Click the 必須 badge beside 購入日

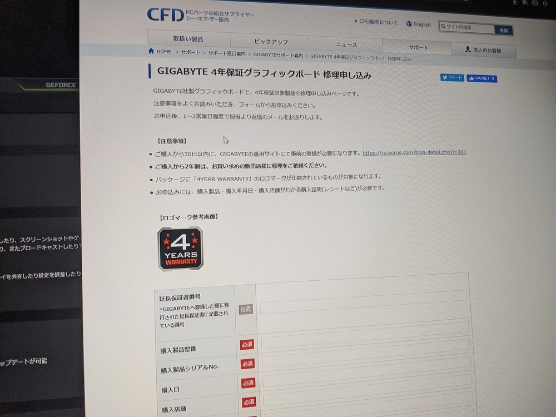coord(248,383)
